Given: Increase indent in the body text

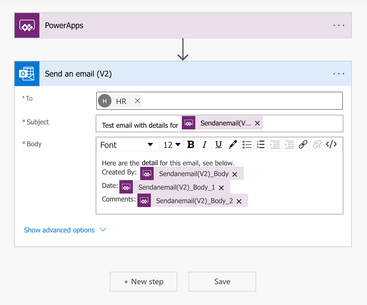Looking at the screenshot, I should pyautogui.click(x=275, y=145).
